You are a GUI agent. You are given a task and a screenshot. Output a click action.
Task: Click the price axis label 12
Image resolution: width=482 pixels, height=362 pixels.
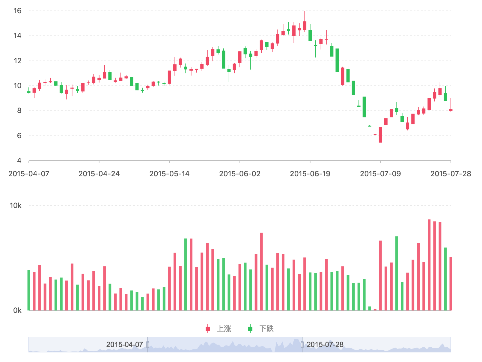tap(18, 61)
